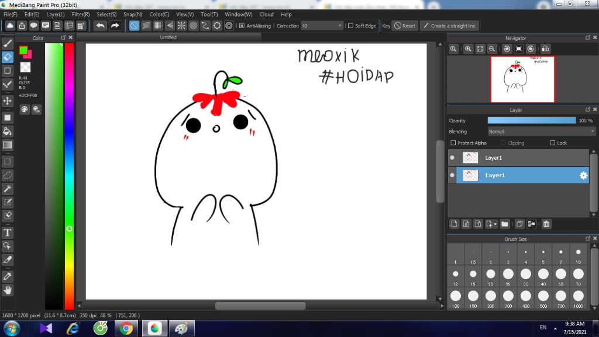Expand the add-layer dropdown arrow
This screenshot has height=337, width=599.
[495, 224]
